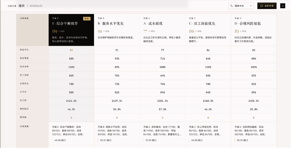
Task: Select the A·成本最优 plan card
Action: (163, 30)
